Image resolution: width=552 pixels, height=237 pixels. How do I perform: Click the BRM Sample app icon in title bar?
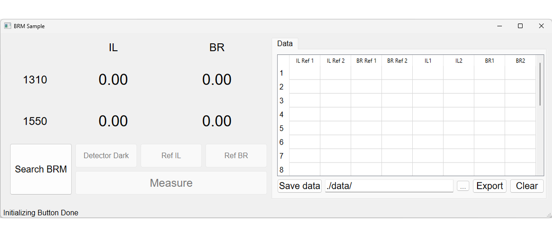(7, 26)
